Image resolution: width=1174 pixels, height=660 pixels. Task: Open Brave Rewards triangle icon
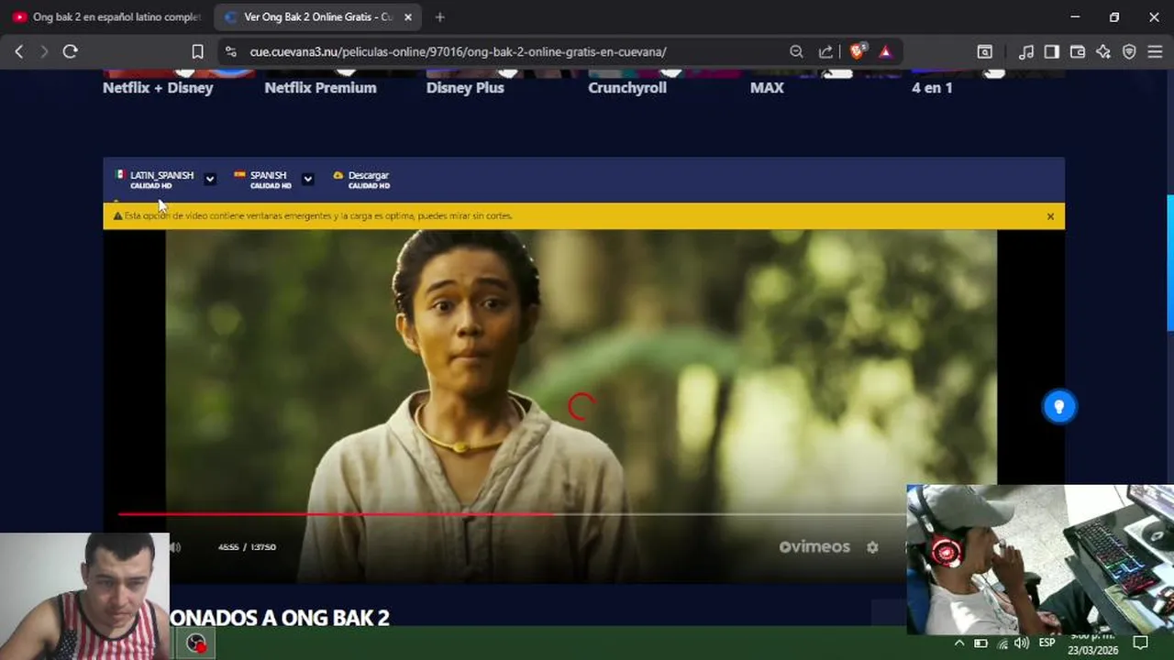(885, 52)
